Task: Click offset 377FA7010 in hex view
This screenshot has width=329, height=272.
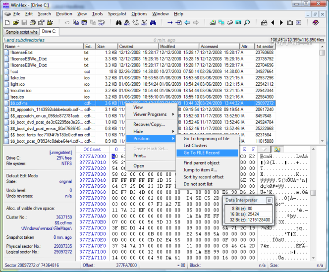Action: click(x=93, y=163)
